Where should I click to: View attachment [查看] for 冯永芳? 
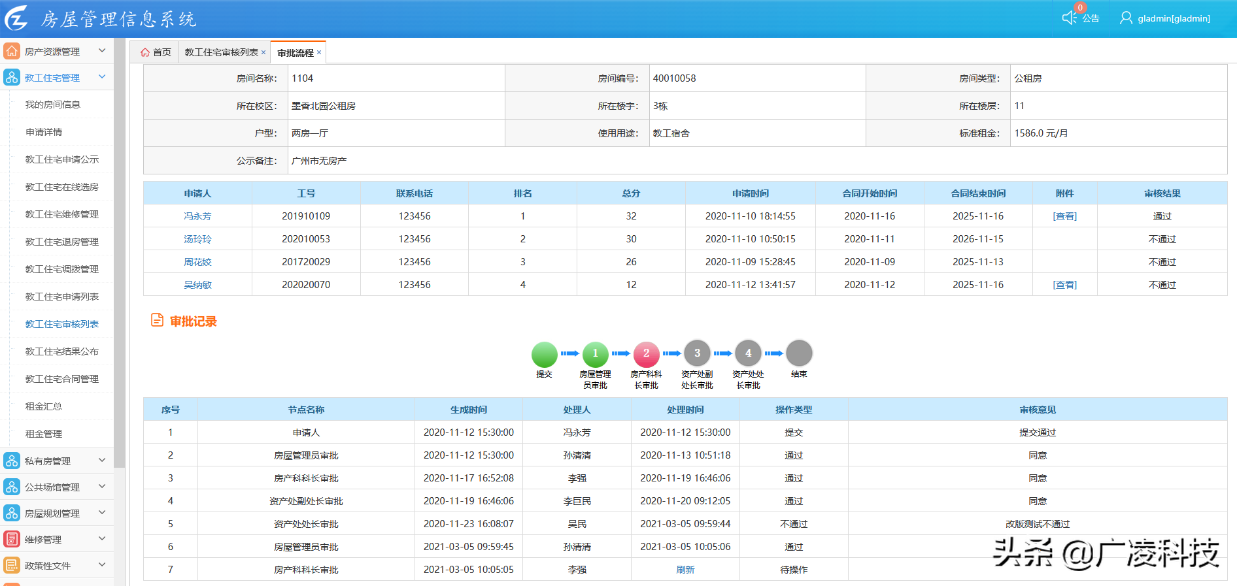point(1064,216)
